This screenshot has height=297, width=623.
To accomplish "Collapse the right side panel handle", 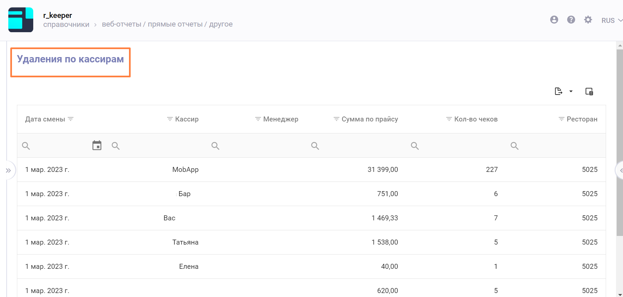I will click(620, 171).
